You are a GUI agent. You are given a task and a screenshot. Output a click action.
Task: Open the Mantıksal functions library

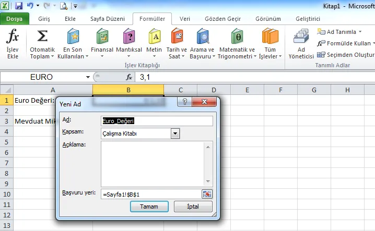click(x=128, y=38)
